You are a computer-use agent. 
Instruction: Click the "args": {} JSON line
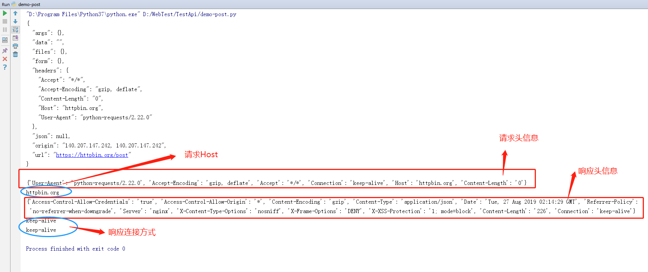click(48, 33)
